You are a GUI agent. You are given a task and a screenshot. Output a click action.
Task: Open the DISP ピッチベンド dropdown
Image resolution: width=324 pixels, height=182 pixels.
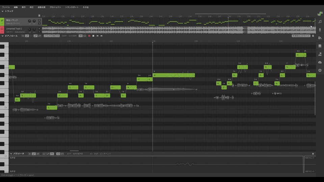point(105,154)
